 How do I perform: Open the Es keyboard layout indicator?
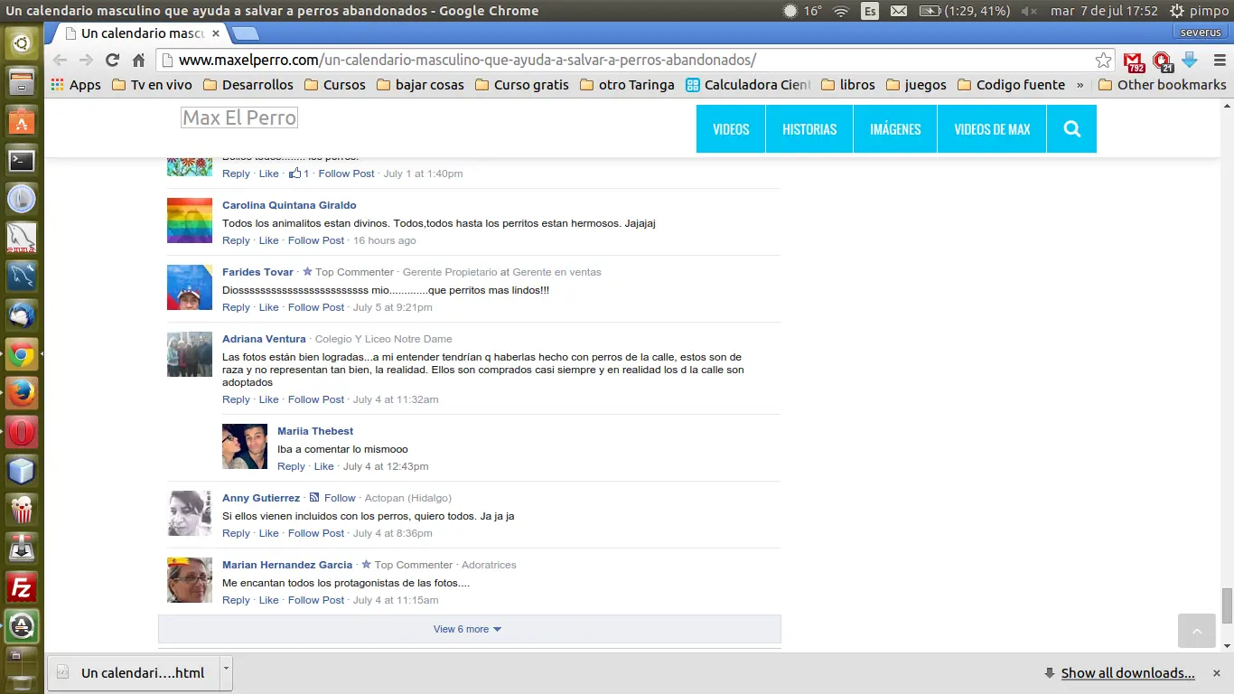pos(870,11)
